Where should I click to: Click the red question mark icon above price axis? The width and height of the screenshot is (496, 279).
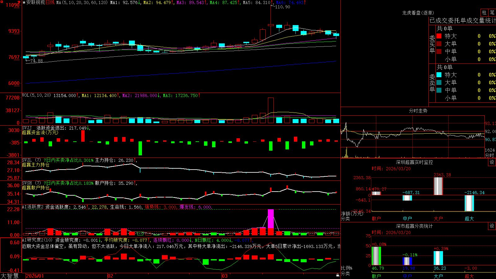19,2
